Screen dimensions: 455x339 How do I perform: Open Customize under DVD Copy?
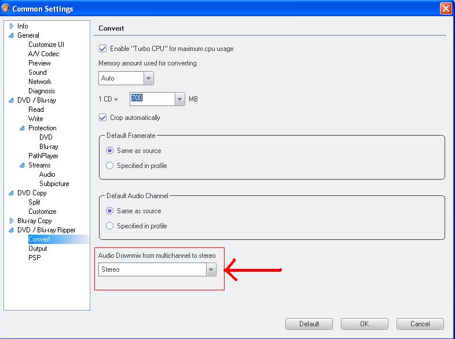pos(42,212)
